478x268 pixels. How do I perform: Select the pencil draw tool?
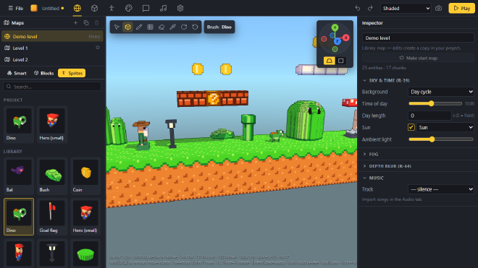click(139, 27)
